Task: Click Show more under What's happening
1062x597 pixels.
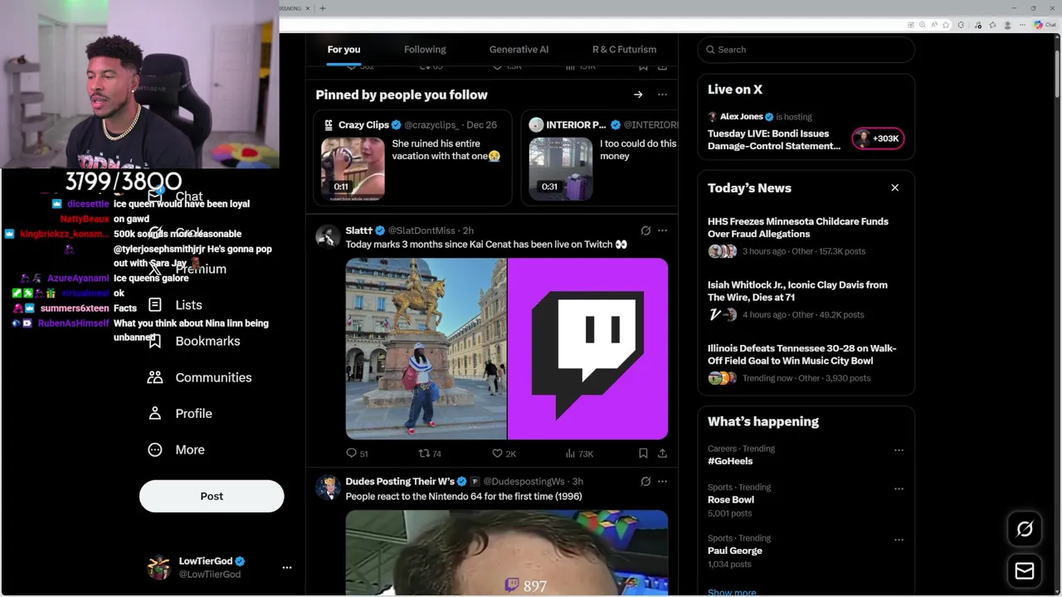Action: [732, 591]
